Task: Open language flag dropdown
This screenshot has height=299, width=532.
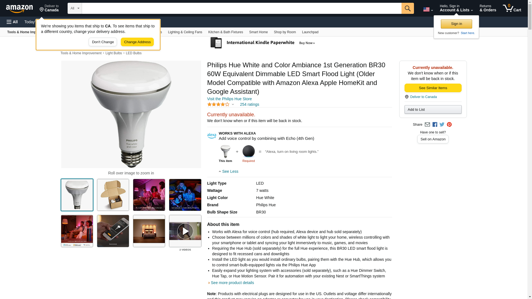Action: tap(428, 9)
